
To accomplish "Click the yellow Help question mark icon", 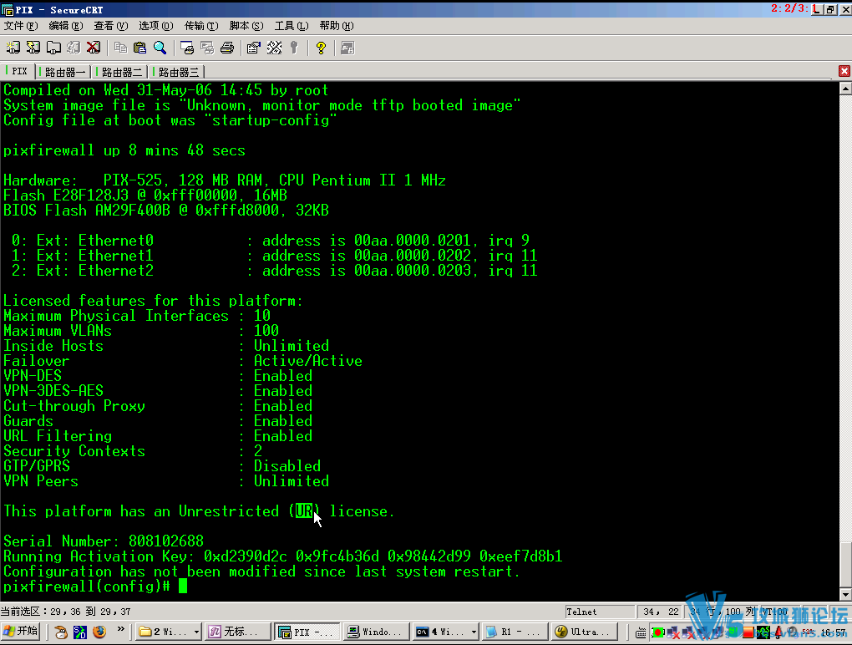I will pos(321,48).
